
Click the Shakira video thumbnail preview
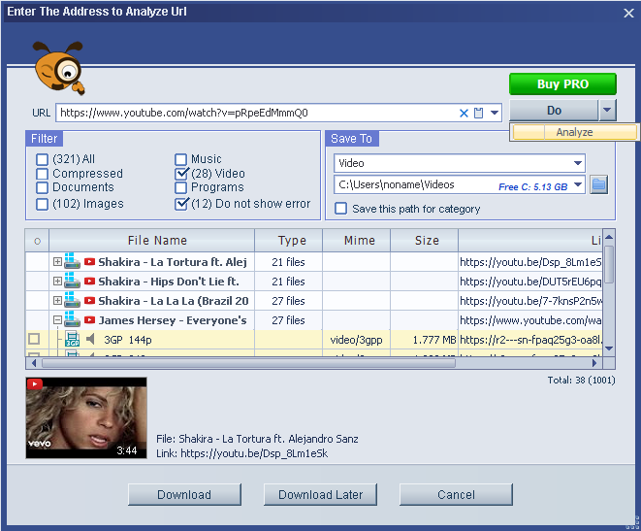coord(86,417)
